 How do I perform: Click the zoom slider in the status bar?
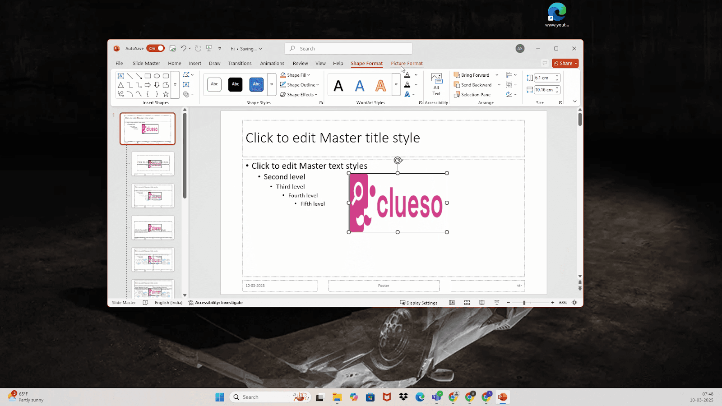pyautogui.click(x=531, y=303)
